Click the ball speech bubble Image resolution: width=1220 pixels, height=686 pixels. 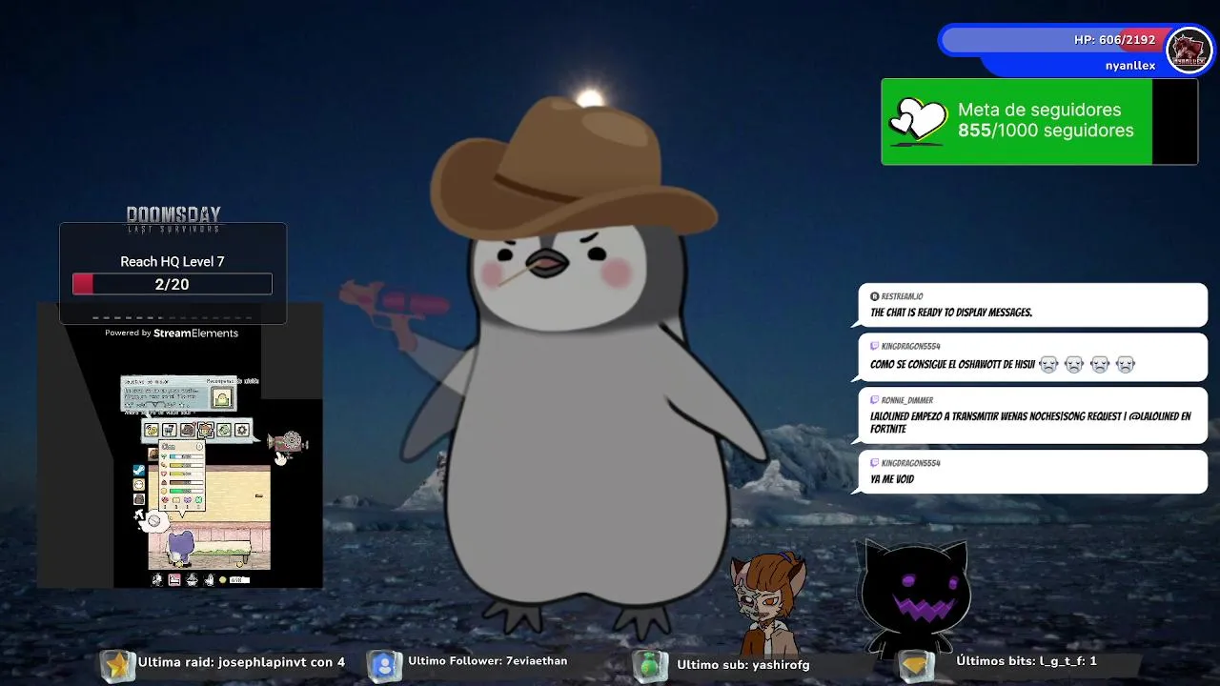[x=154, y=521]
